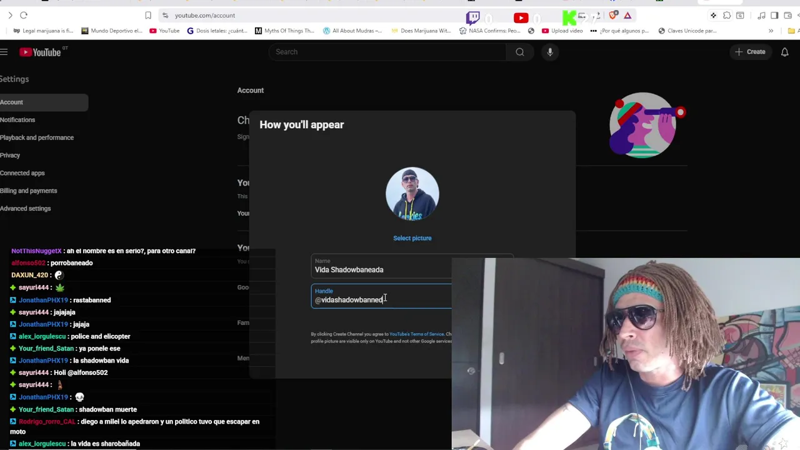
Task: Click the YouTube search magnifier button
Action: pos(520,52)
